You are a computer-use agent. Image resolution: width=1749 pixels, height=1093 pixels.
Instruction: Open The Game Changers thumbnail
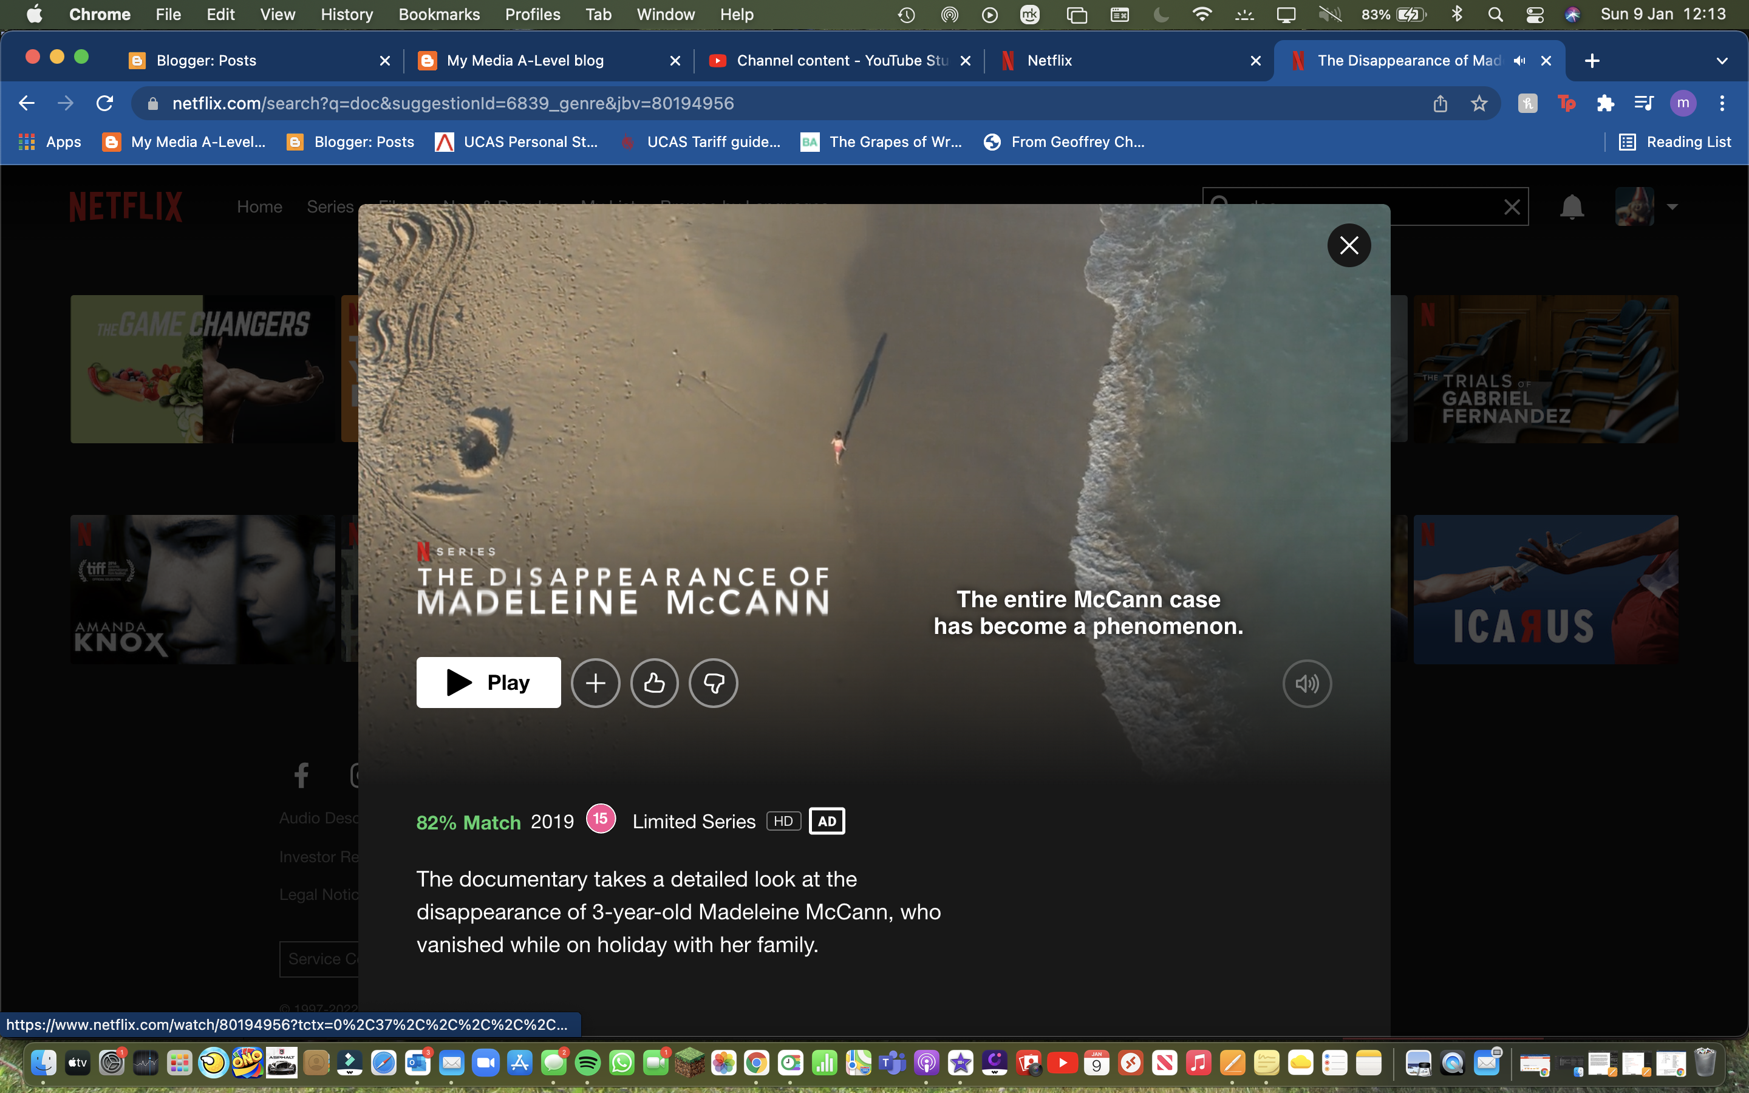click(x=202, y=369)
